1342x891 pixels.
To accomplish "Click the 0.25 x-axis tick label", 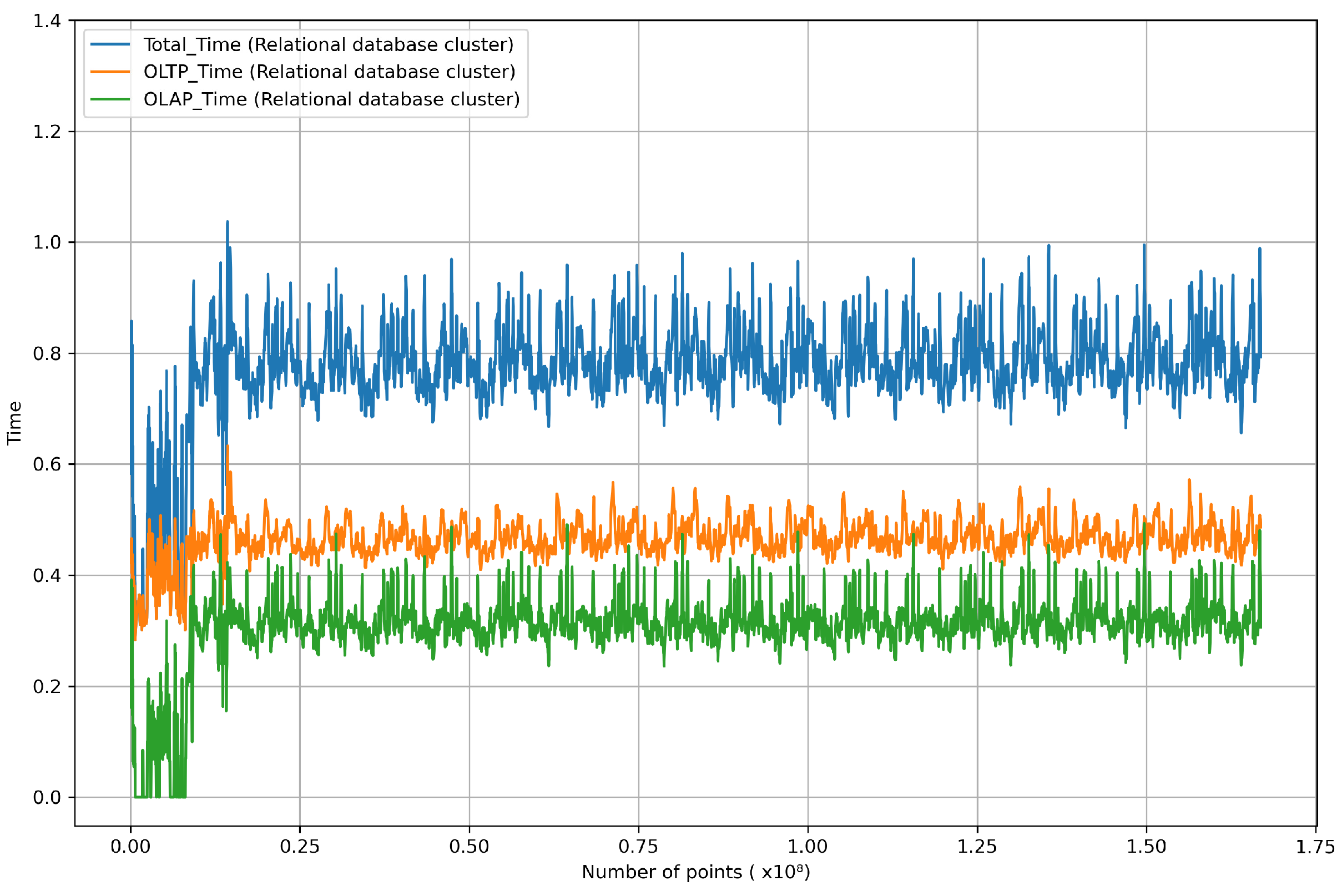I will click(x=300, y=847).
